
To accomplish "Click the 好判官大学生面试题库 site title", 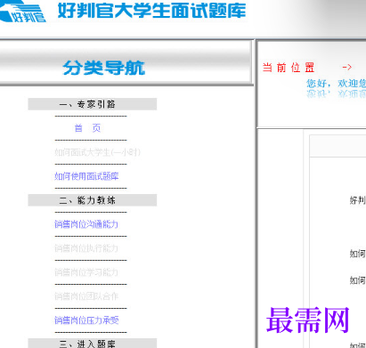I will point(151,11).
